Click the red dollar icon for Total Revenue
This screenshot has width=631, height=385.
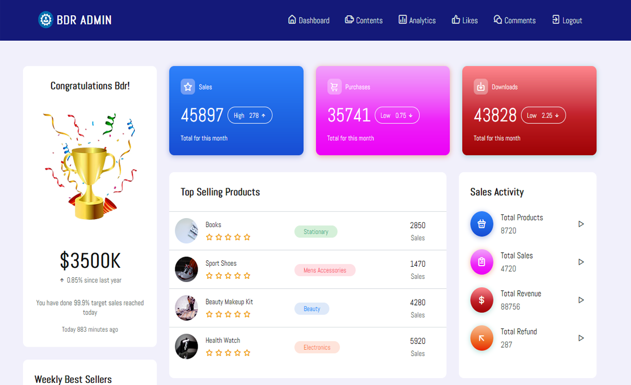point(481,300)
